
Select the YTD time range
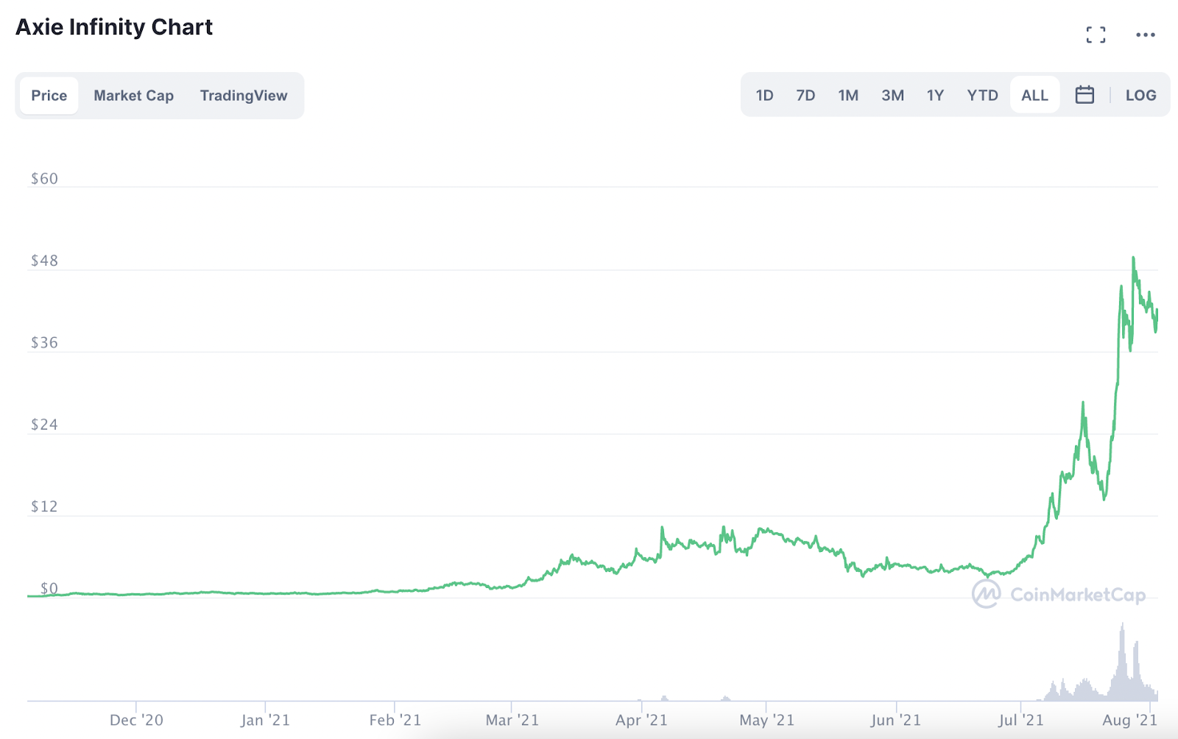(982, 95)
